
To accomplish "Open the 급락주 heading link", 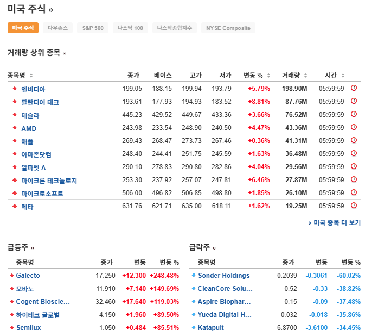I will click(202, 247).
